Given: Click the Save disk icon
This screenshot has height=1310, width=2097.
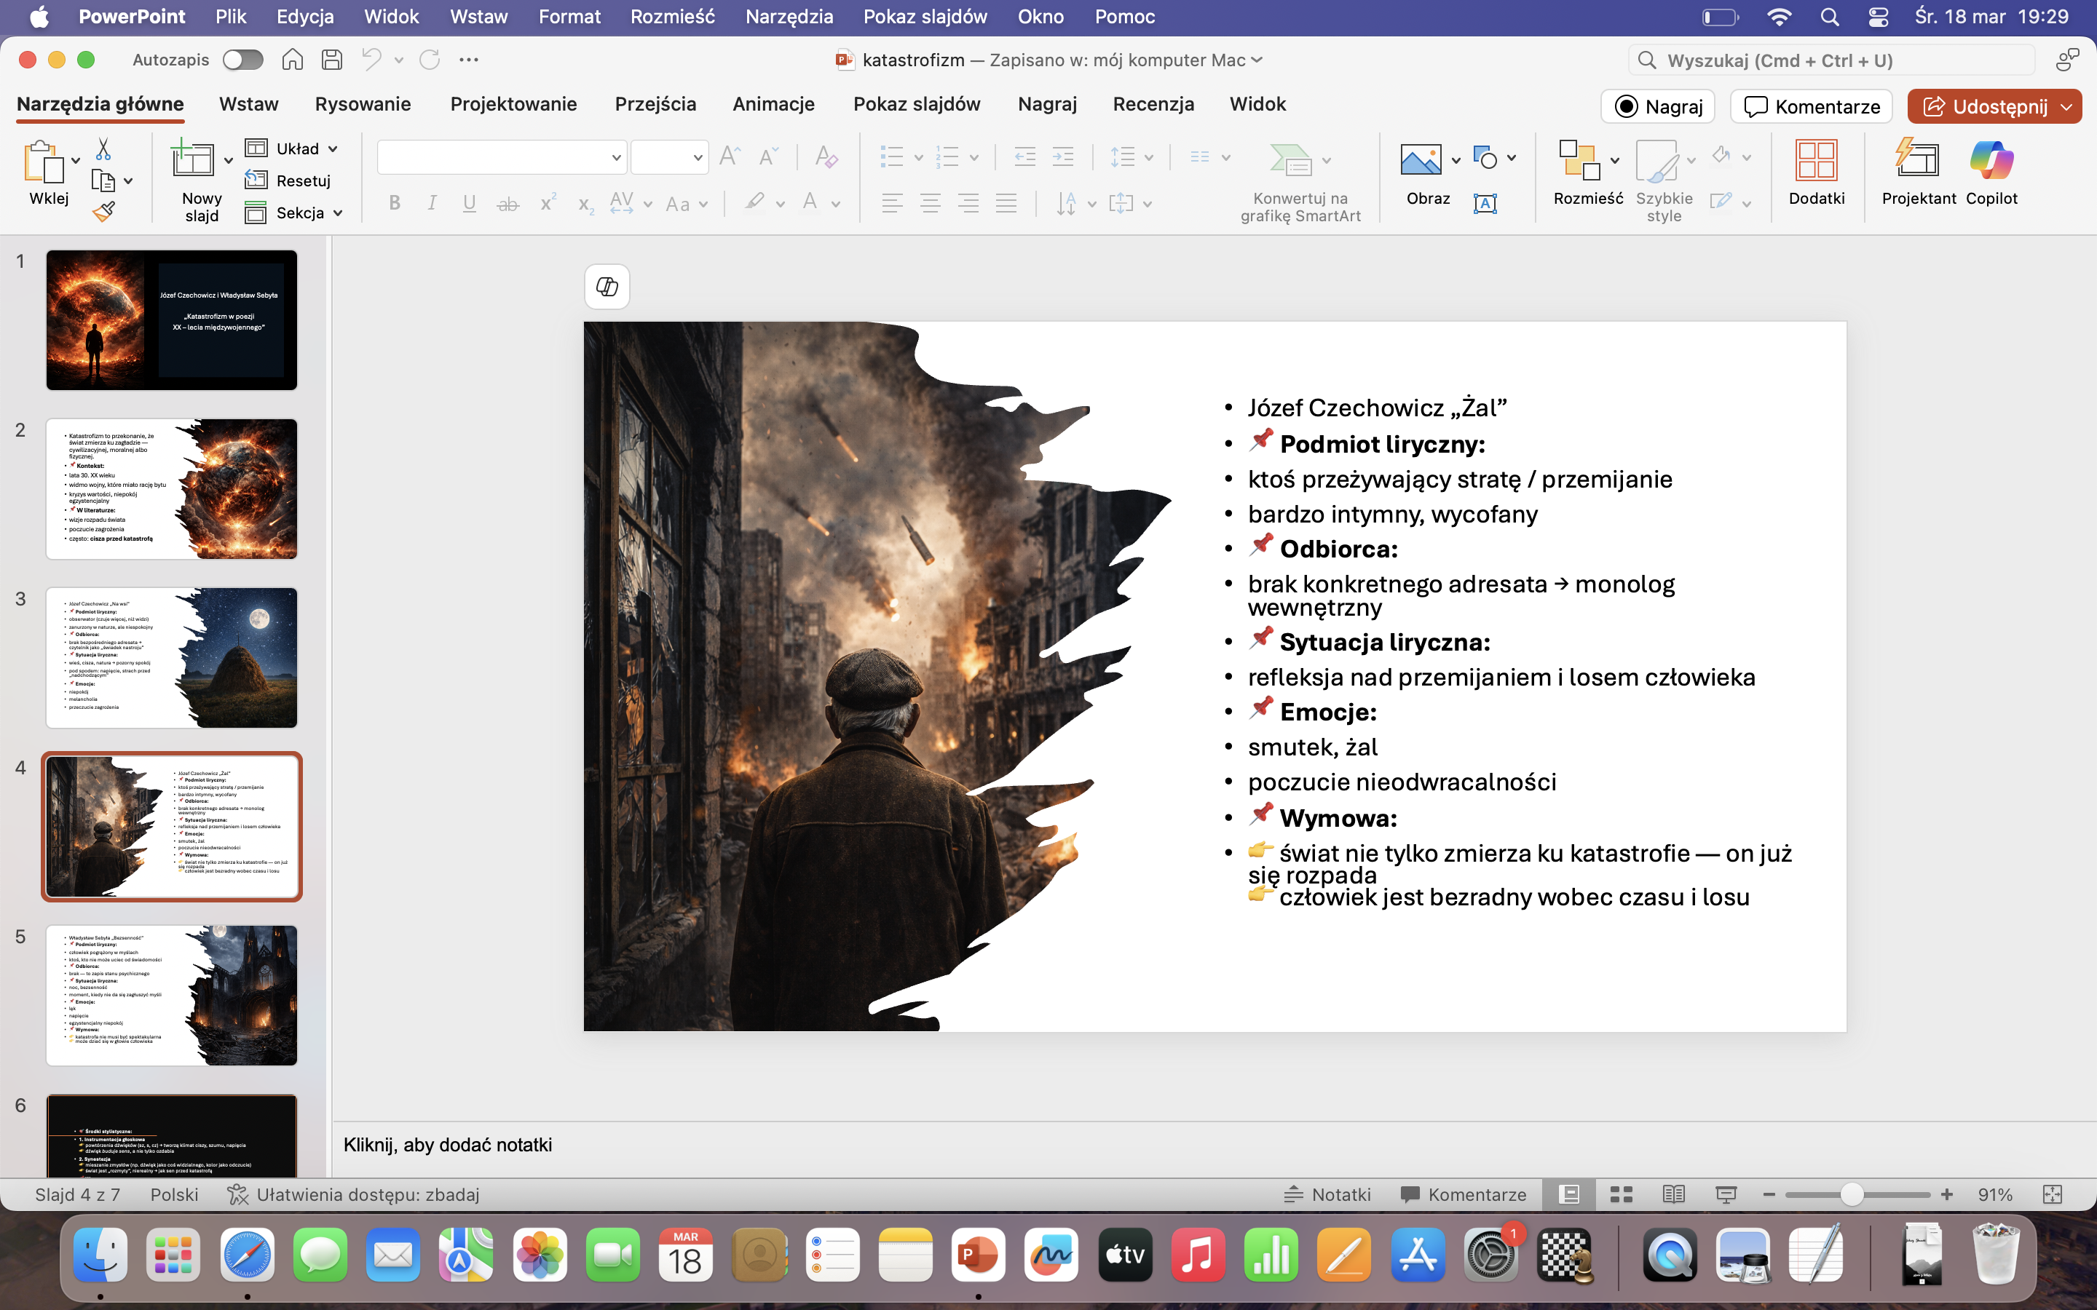Looking at the screenshot, I should [331, 60].
